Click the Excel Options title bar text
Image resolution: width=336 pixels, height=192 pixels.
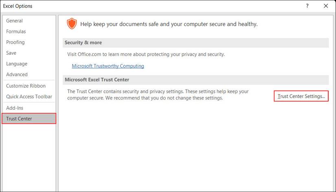coord(18,6)
